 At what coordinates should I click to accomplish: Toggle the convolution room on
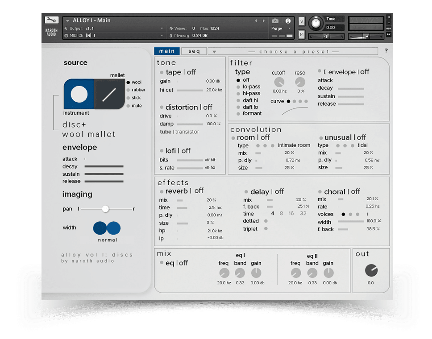pos(233,138)
